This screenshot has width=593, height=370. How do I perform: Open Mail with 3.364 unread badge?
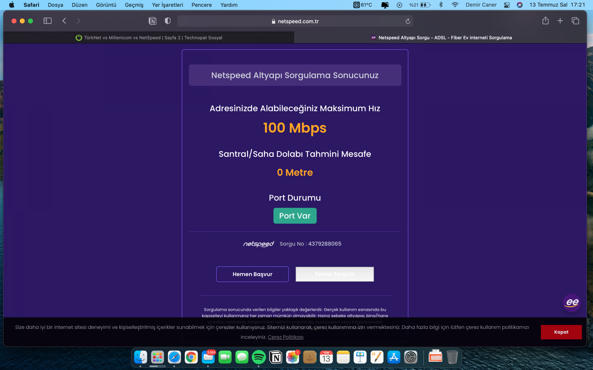(x=208, y=357)
